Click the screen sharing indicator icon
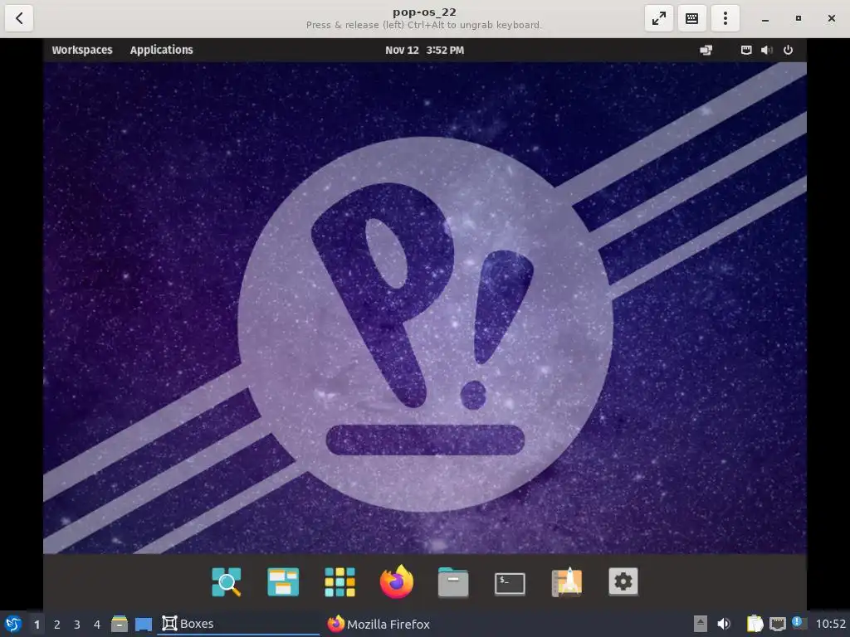This screenshot has height=637, width=850. click(x=706, y=50)
